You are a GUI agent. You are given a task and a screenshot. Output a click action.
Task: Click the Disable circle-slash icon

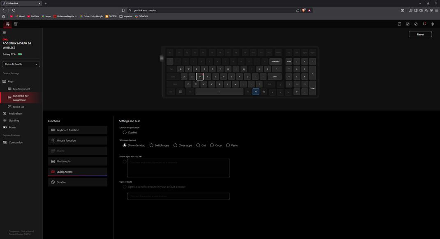tap(53, 182)
